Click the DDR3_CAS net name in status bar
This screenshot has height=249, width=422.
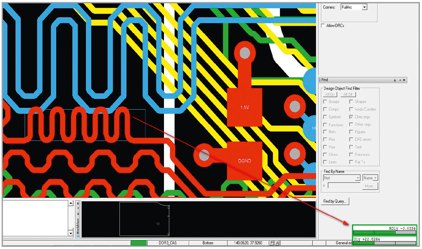click(x=168, y=243)
